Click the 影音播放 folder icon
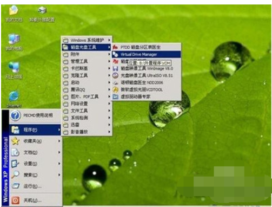 coord(66,132)
